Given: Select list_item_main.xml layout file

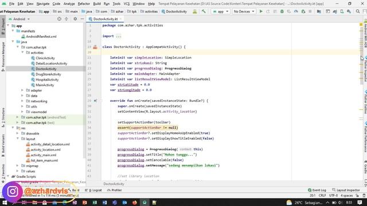Looking at the screenshot, I should (45, 160).
